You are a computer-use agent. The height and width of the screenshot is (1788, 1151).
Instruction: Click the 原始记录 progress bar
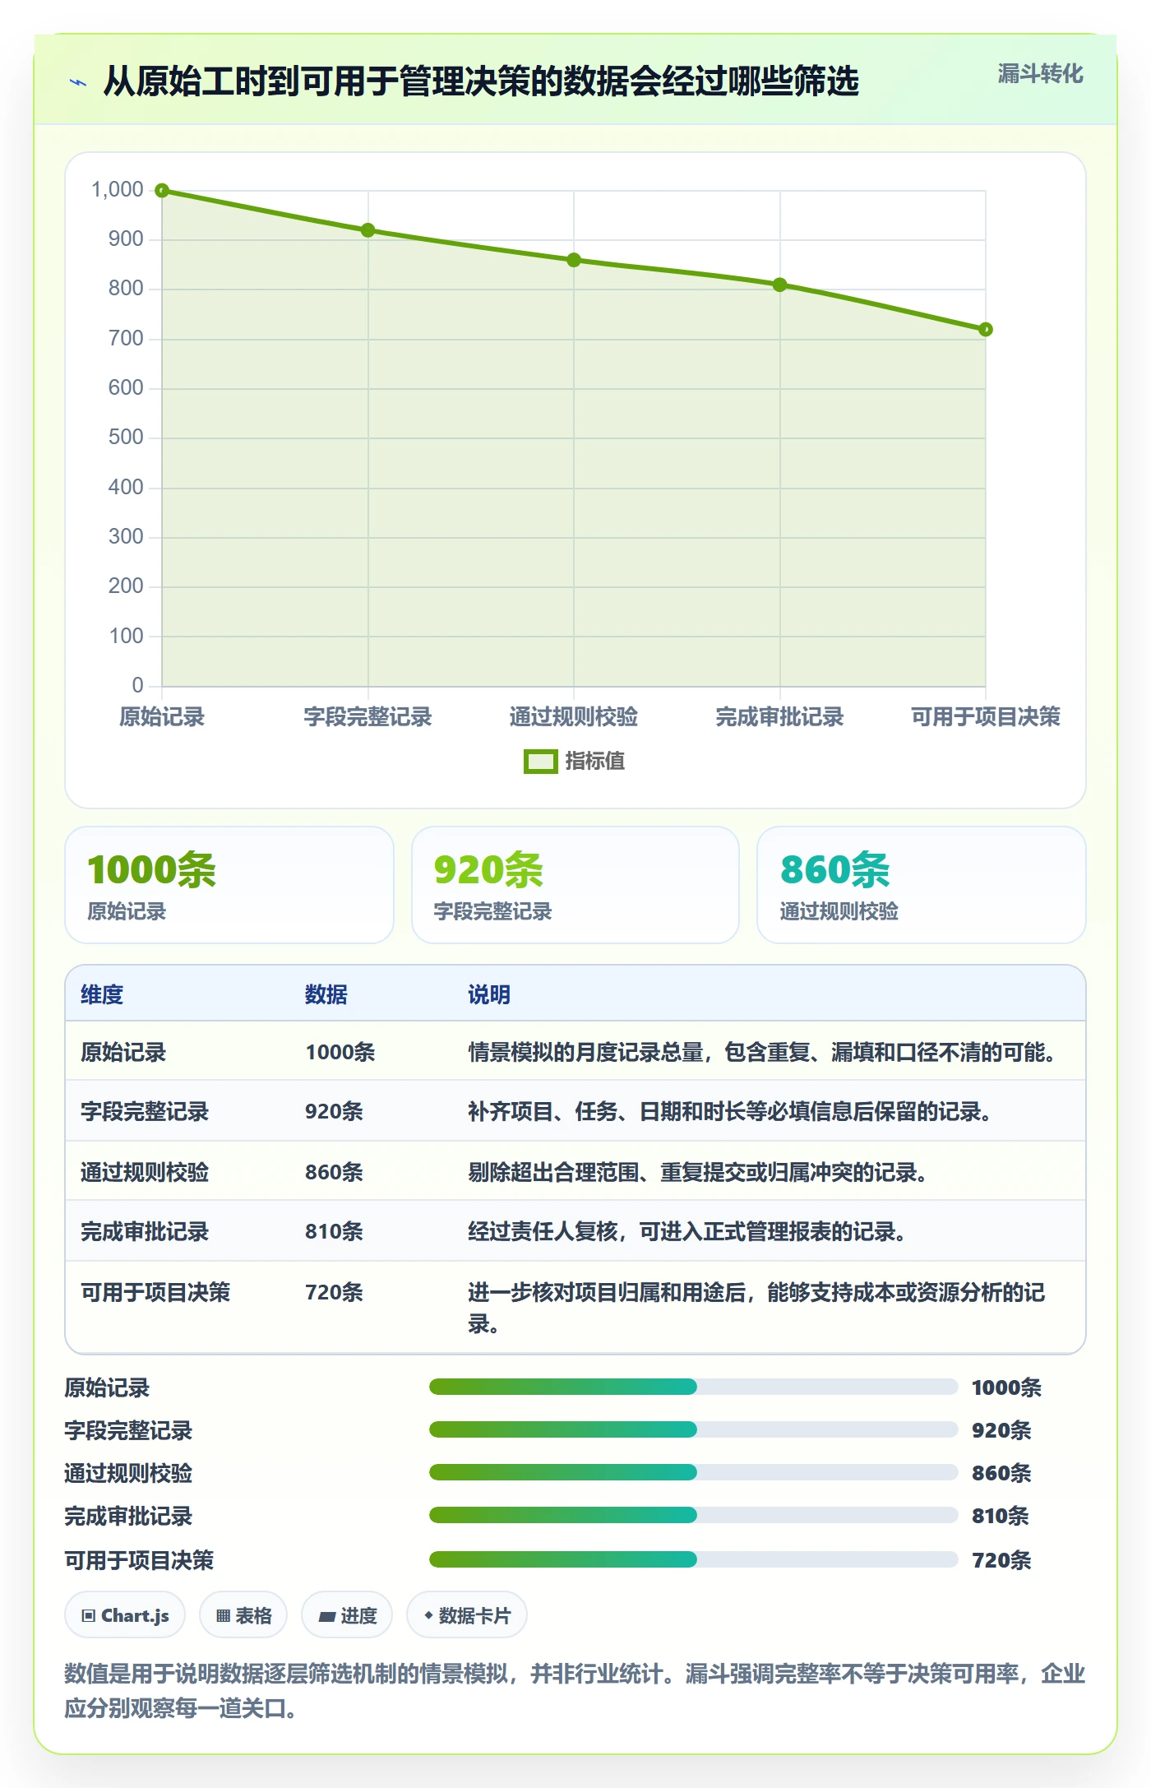pyautogui.click(x=693, y=1387)
